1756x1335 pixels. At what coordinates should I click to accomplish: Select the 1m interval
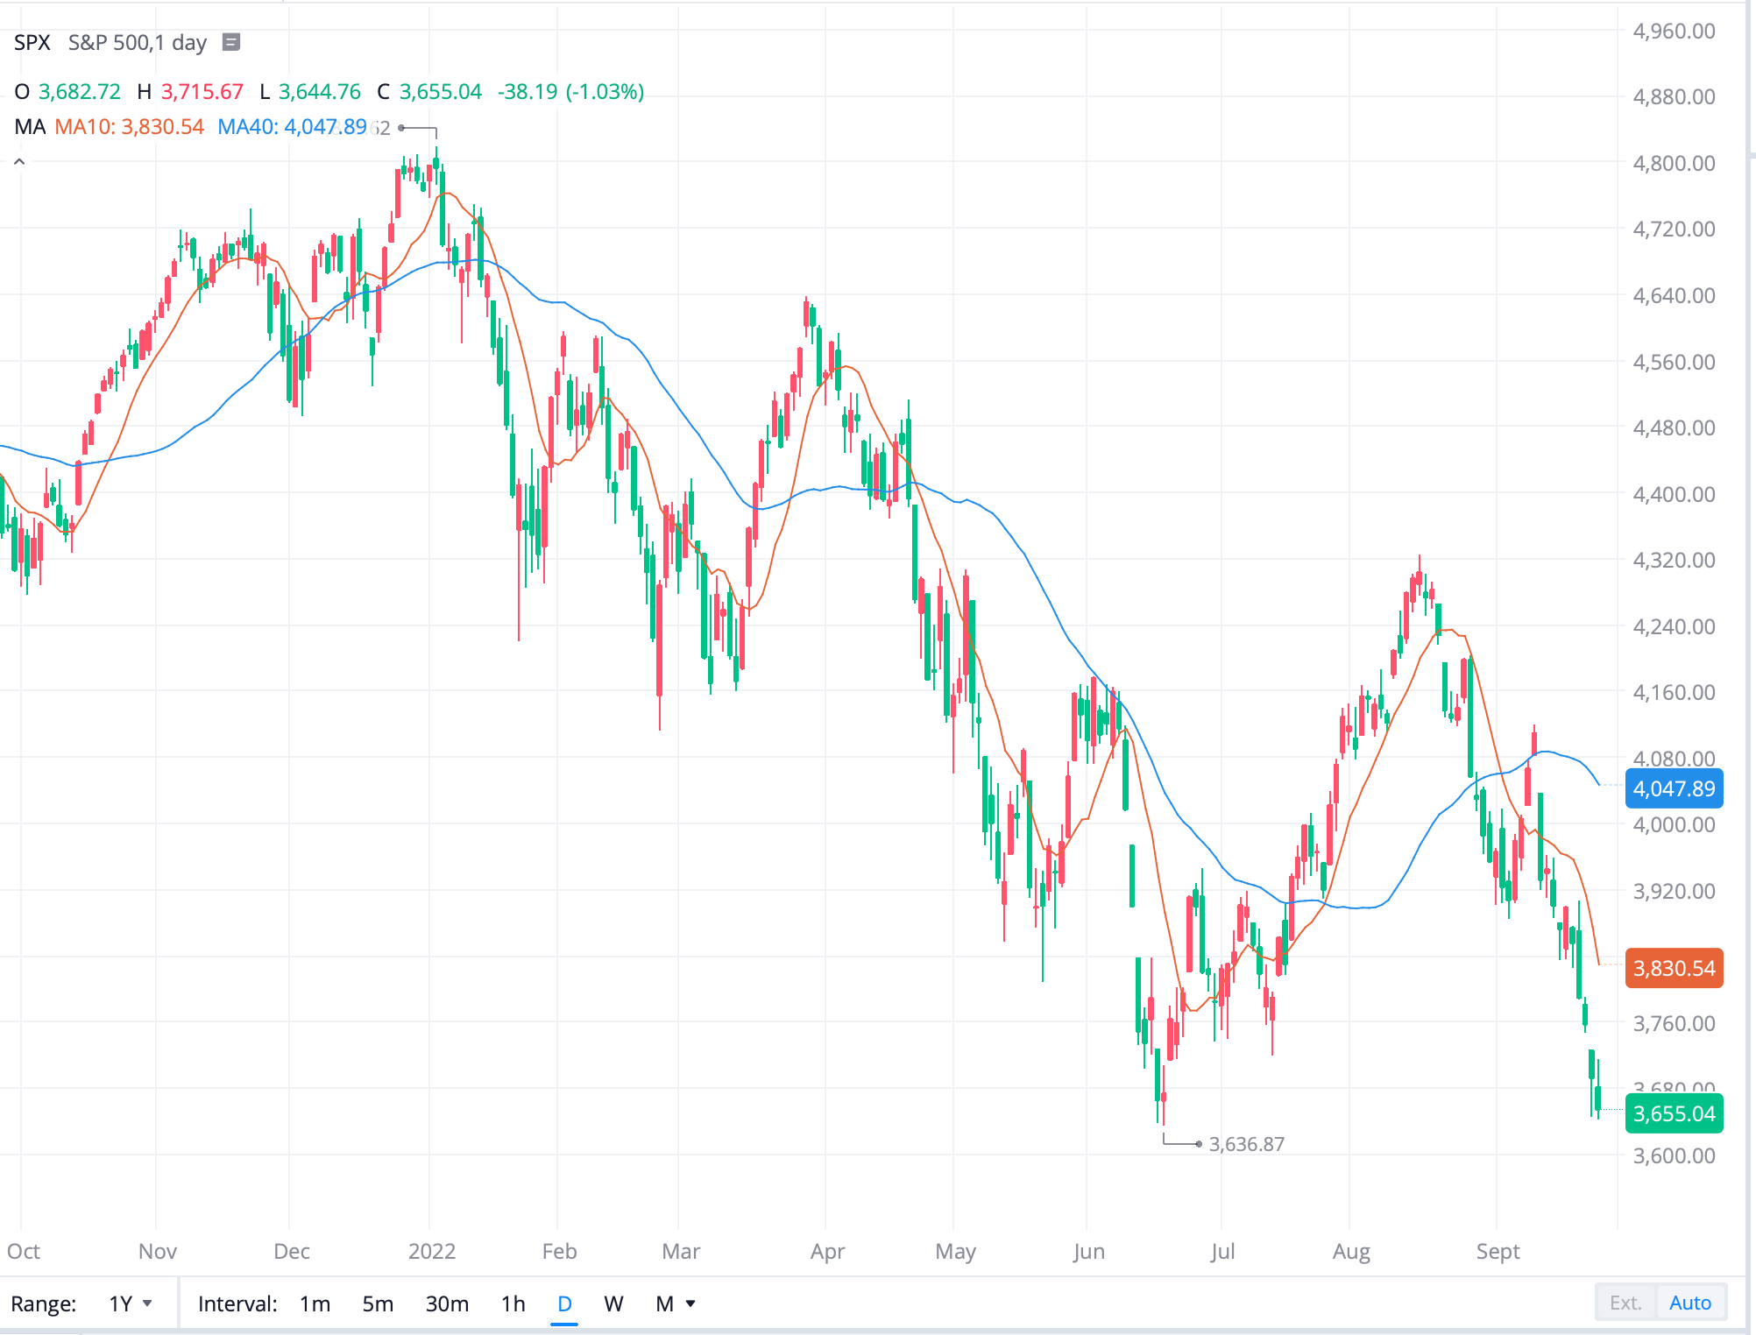(314, 1303)
